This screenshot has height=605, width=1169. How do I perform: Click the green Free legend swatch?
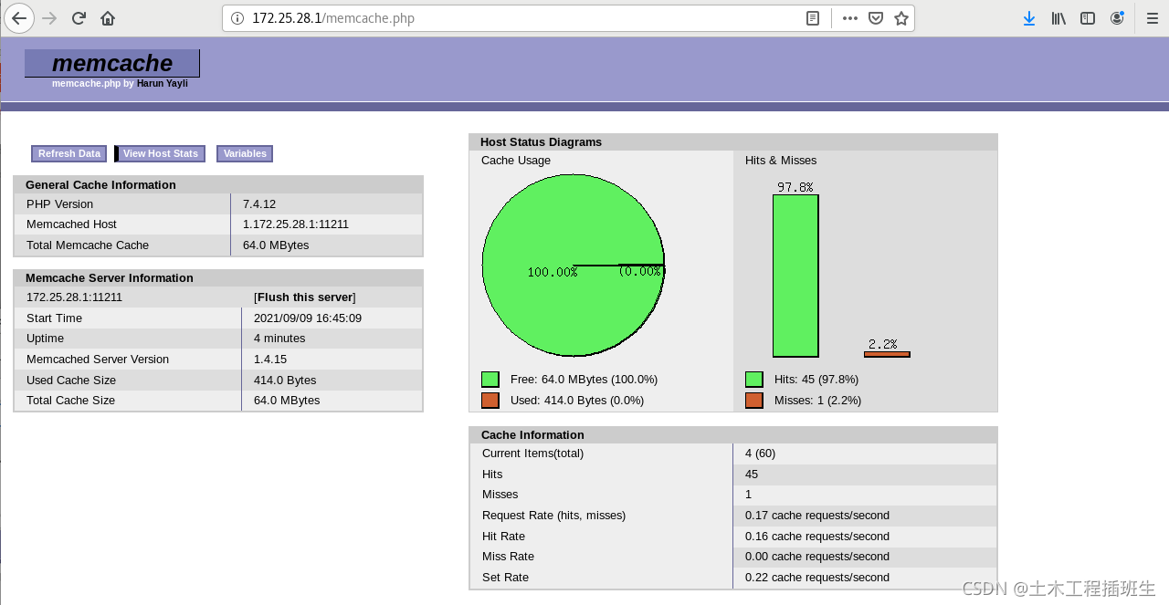point(490,380)
